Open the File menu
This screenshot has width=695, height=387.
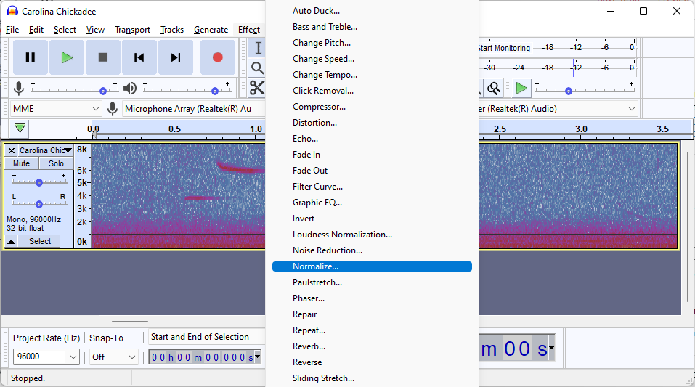[12, 30]
